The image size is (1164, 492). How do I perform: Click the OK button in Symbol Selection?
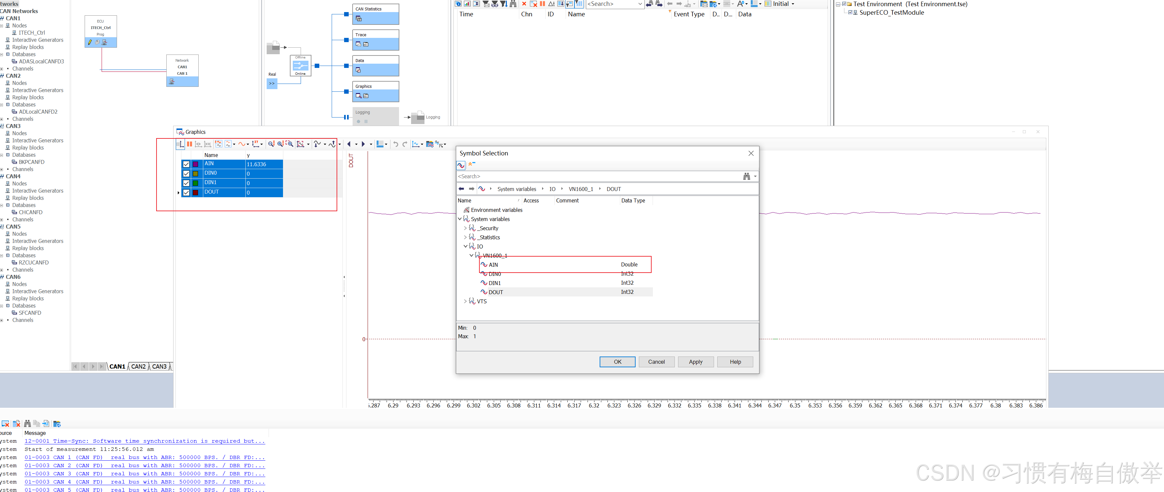617,361
